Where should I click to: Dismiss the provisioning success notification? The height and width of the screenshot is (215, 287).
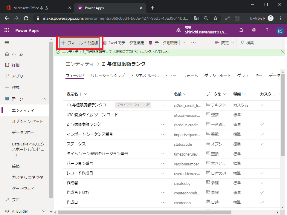tap(283, 52)
